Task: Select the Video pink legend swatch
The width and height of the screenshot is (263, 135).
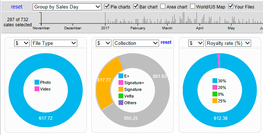Action: [37, 89]
